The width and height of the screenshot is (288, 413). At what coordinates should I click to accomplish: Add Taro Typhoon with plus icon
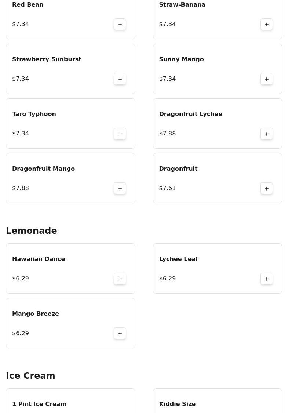click(120, 134)
